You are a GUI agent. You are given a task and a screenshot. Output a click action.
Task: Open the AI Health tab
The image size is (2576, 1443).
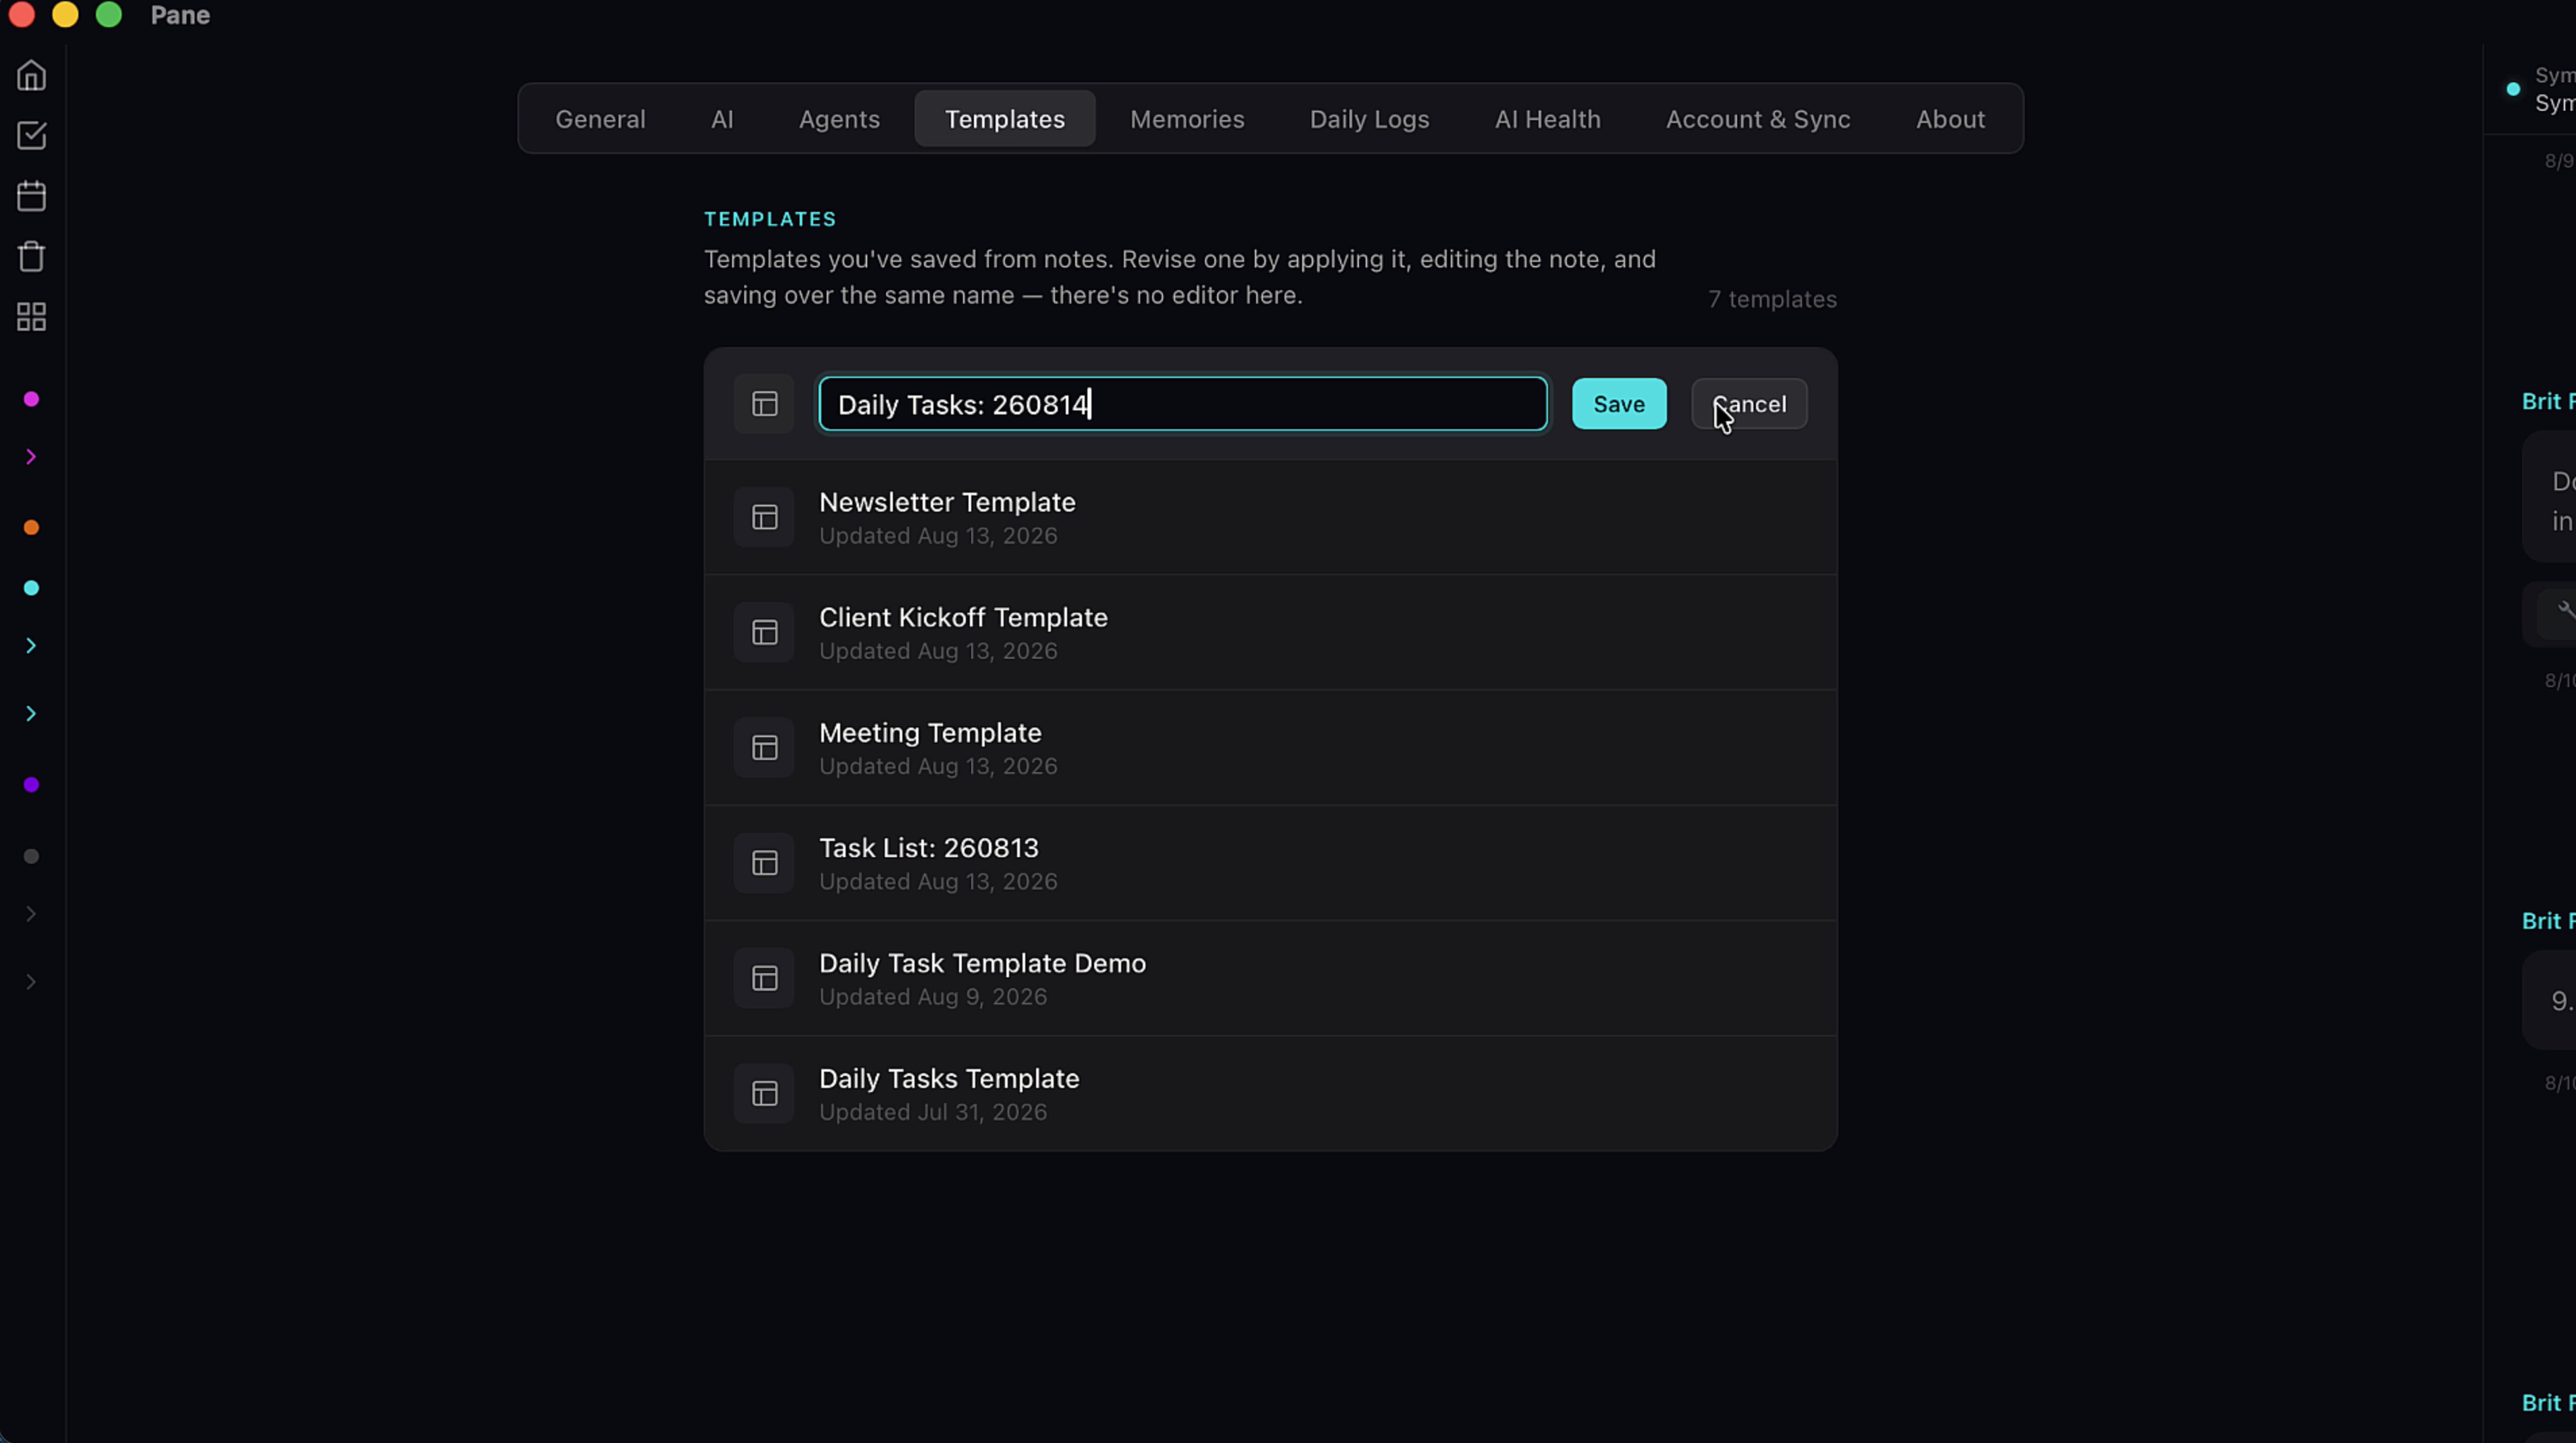1547,119
